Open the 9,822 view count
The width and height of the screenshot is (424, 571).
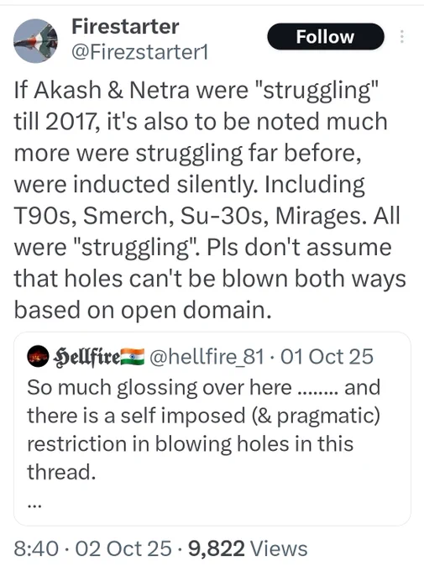[216, 548]
